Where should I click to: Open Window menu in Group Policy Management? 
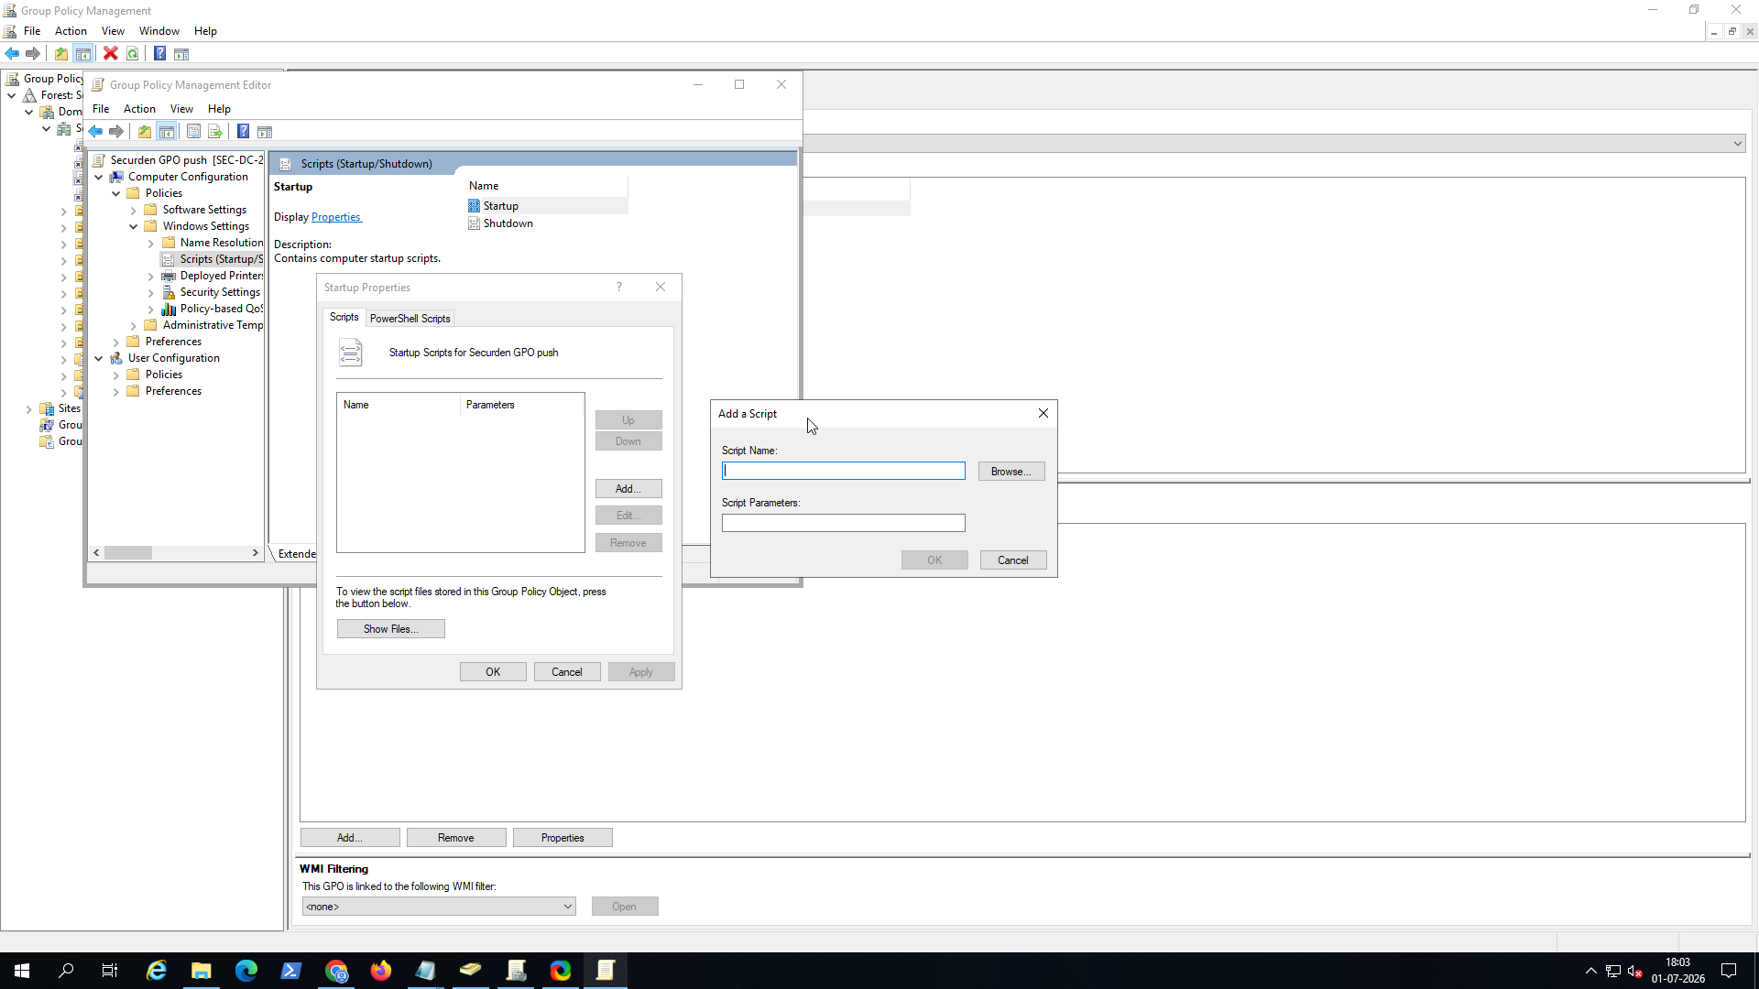[x=158, y=31]
